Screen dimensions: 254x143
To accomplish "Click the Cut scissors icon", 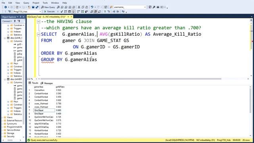I will point(79,7).
